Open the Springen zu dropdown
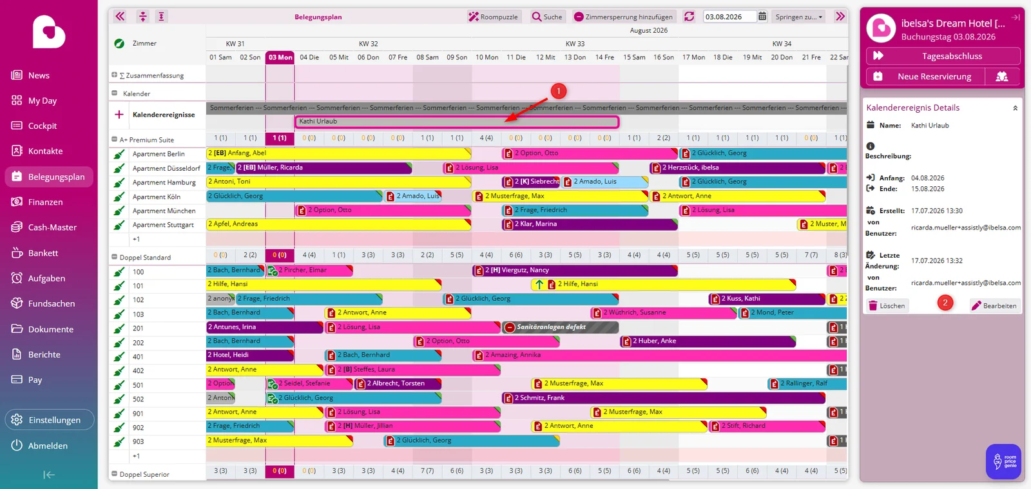The height and width of the screenshot is (489, 1031). pyautogui.click(x=800, y=17)
